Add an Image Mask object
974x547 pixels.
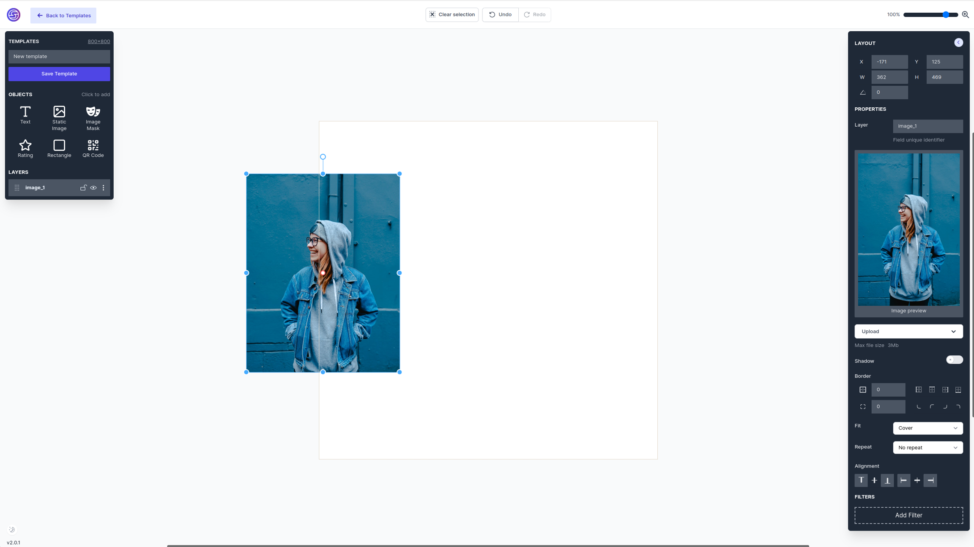[x=93, y=118]
